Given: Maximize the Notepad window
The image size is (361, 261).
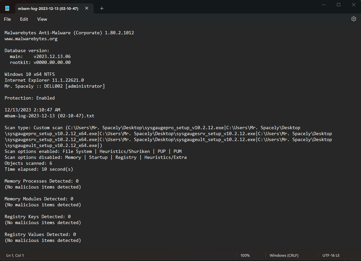Looking at the screenshot, I should [x=339, y=5].
